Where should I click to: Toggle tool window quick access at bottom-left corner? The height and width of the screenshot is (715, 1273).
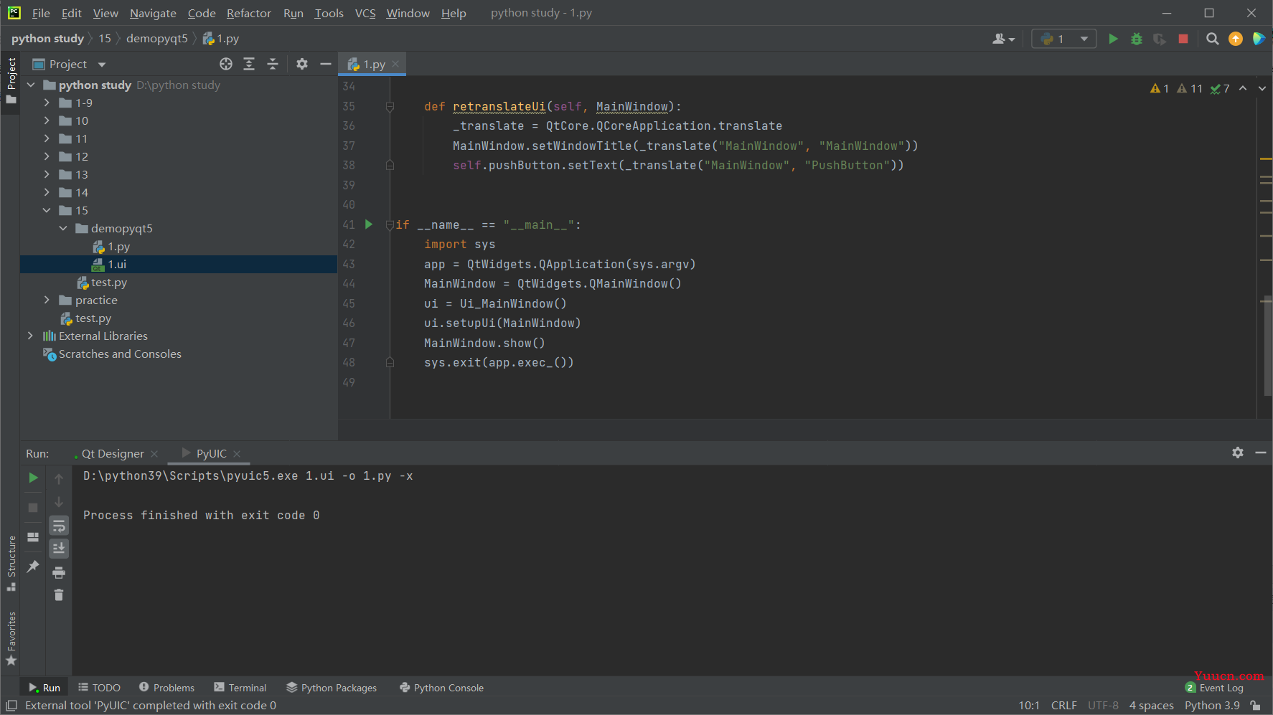coord(11,706)
